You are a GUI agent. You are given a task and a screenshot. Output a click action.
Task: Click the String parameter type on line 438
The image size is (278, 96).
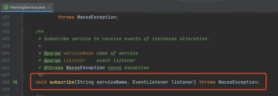pos(85,82)
